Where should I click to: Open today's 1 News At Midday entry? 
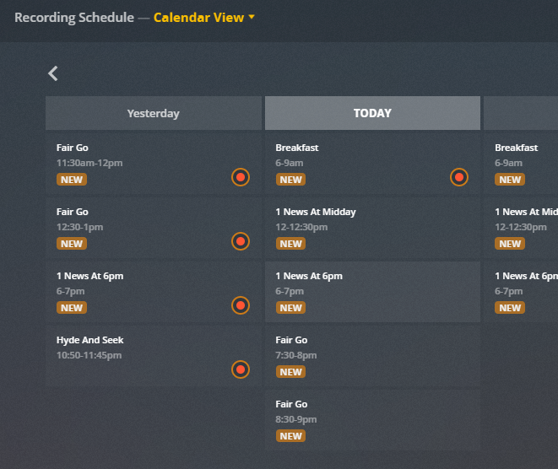click(x=372, y=227)
